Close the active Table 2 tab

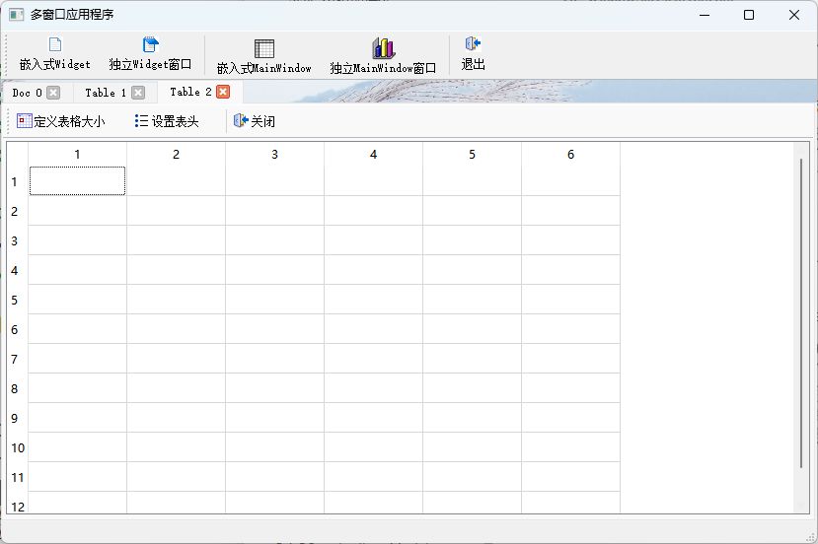223,92
